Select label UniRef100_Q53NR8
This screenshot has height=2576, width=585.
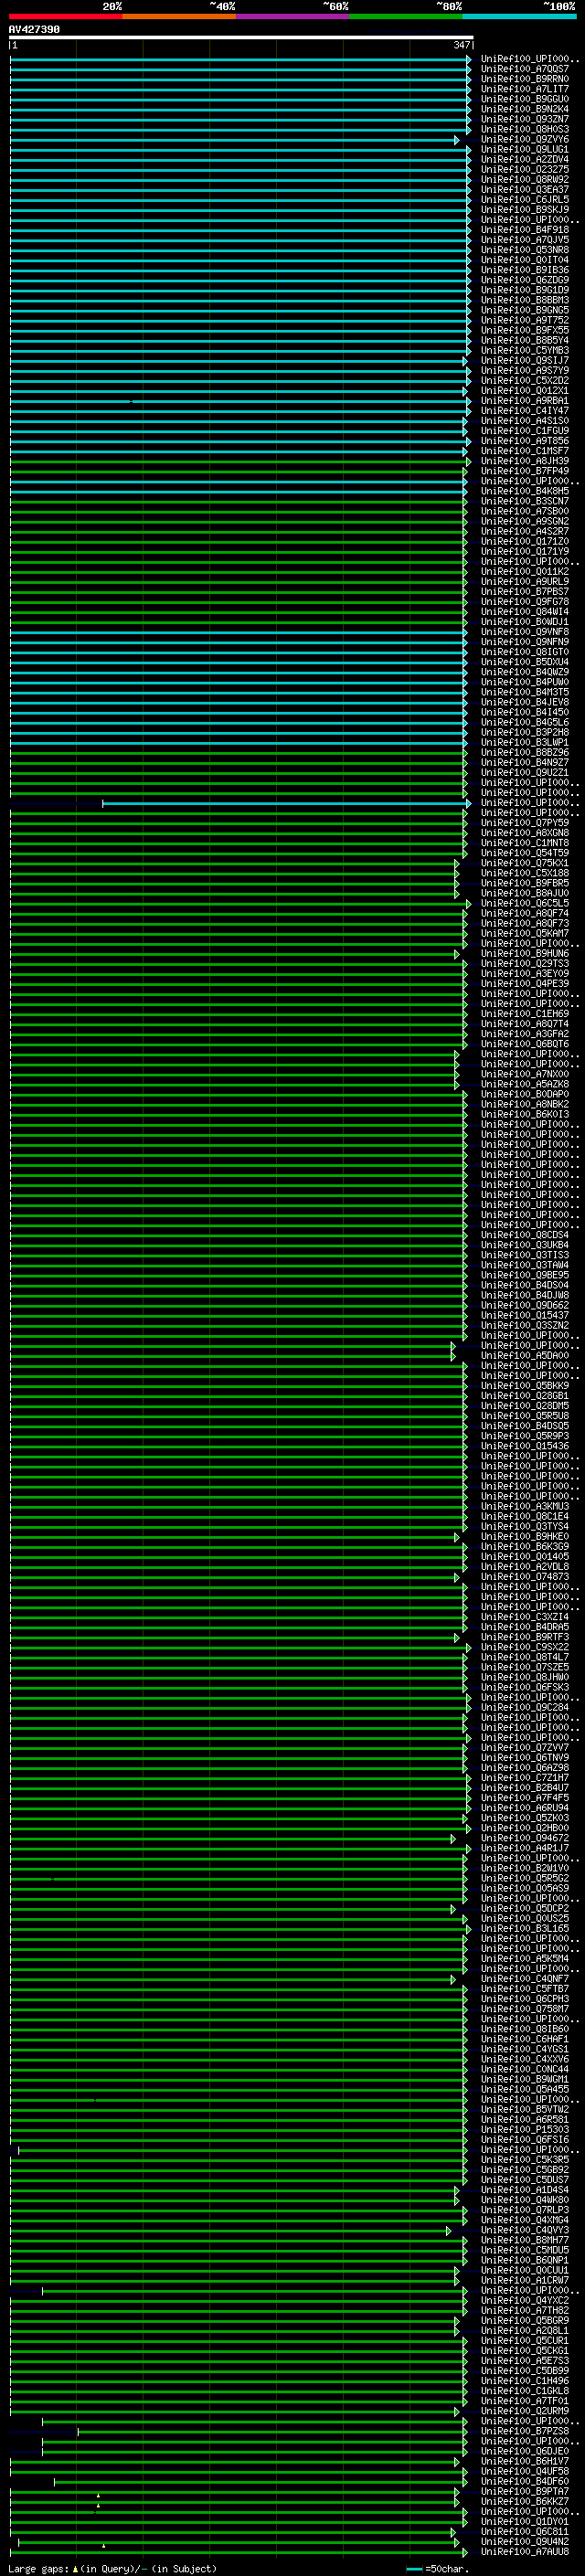pos(525,250)
